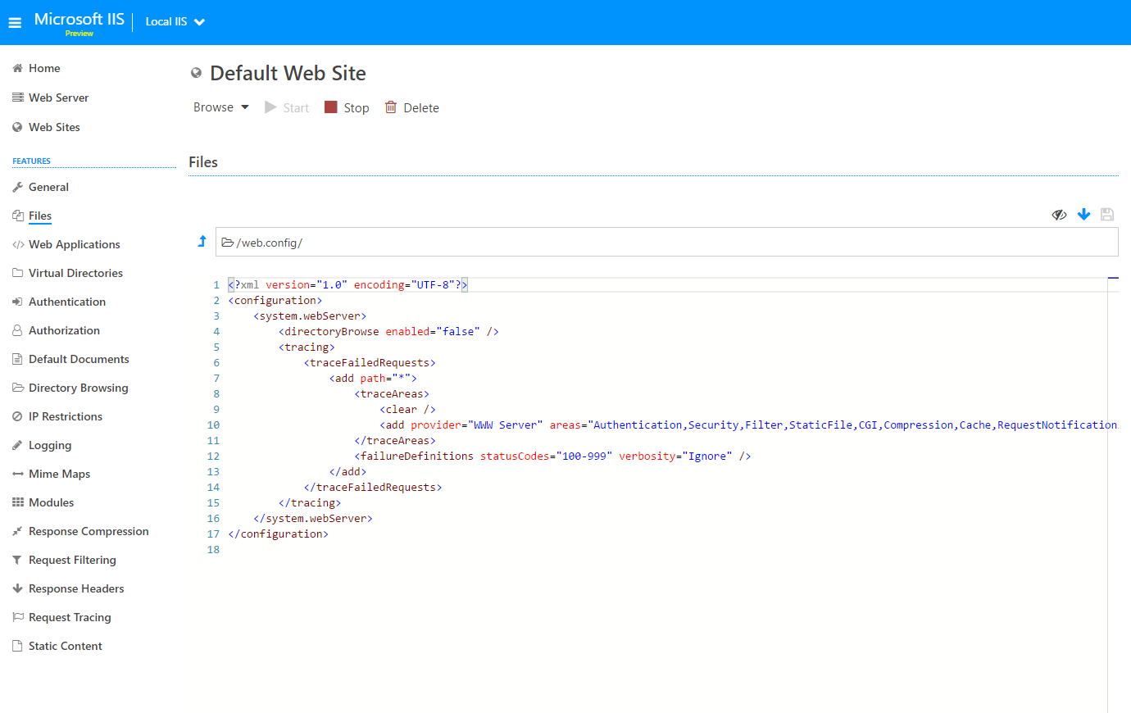Click the Web Sites globe icon

click(17, 127)
